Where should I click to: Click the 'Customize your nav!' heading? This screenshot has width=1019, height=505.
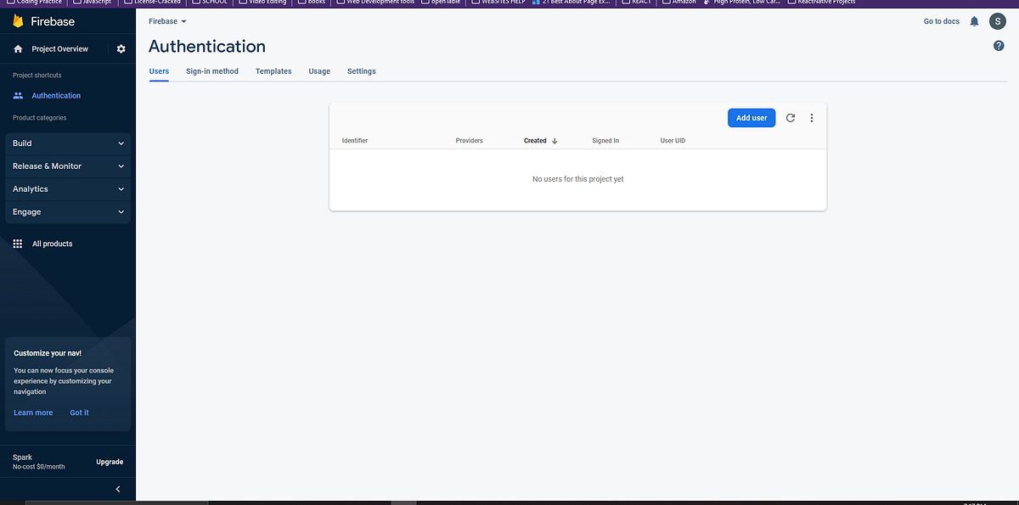pos(46,352)
